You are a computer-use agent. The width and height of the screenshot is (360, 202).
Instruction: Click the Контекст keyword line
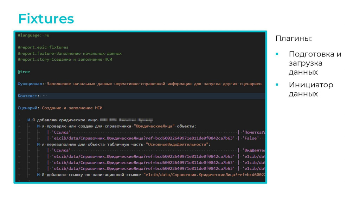(29, 96)
